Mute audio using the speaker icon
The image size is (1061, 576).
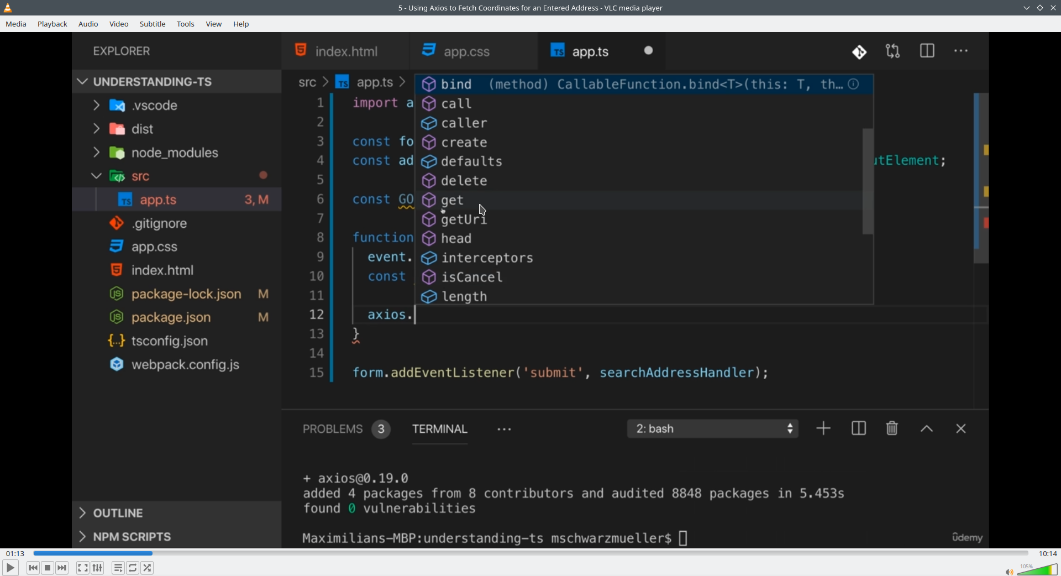coord(1009,572)
